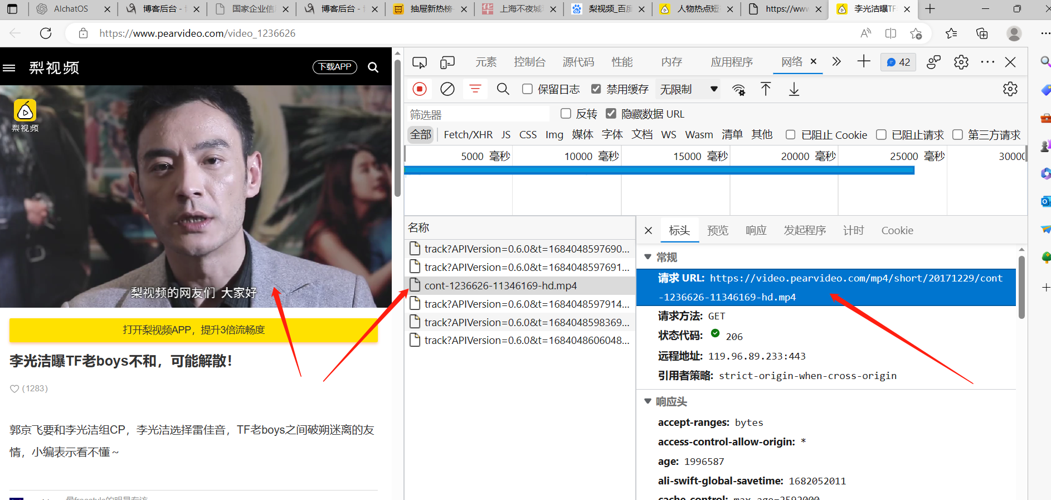Filter requests by Fetch/XHR
Viewport: 1051px width, 500px height.
pyautogui.click(x=468, y=135)
